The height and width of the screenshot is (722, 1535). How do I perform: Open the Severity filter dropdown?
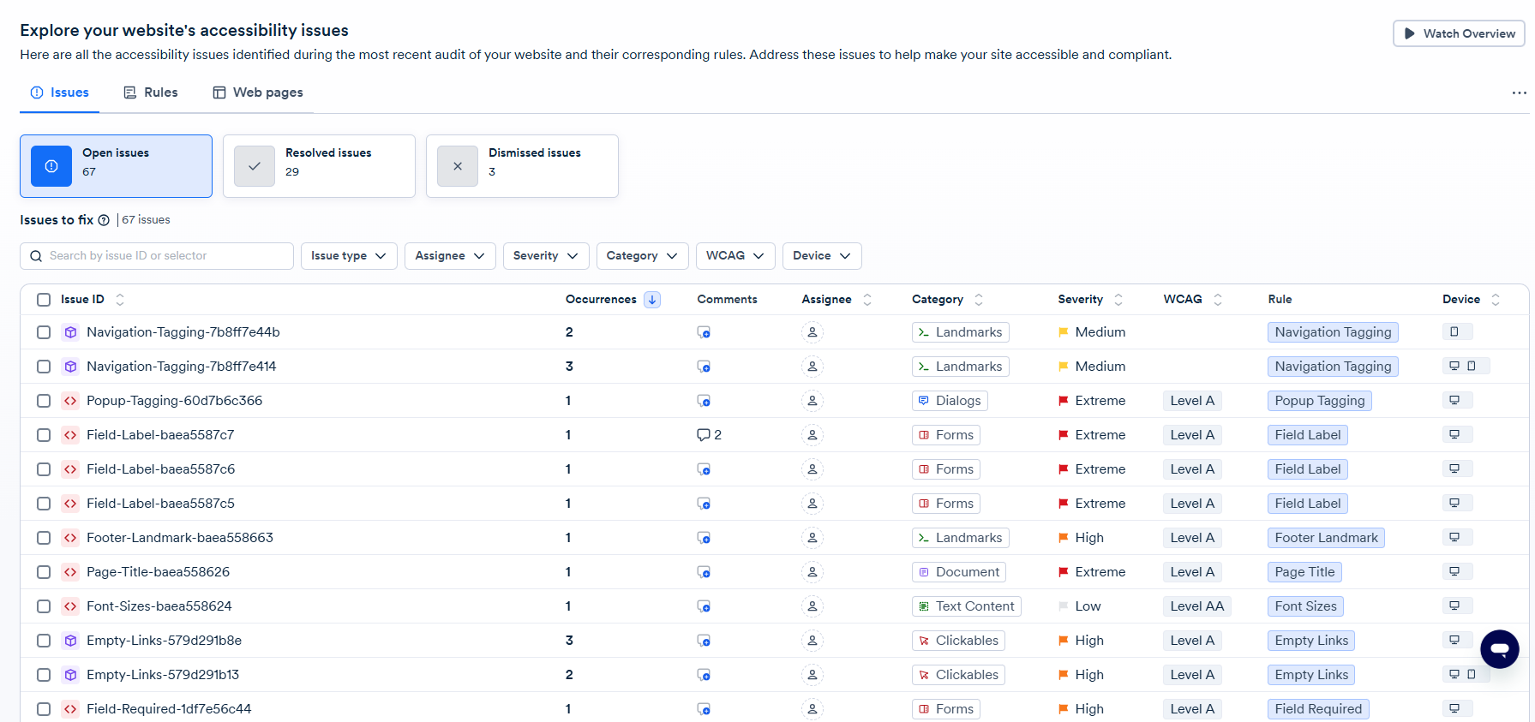click(546, 256)
